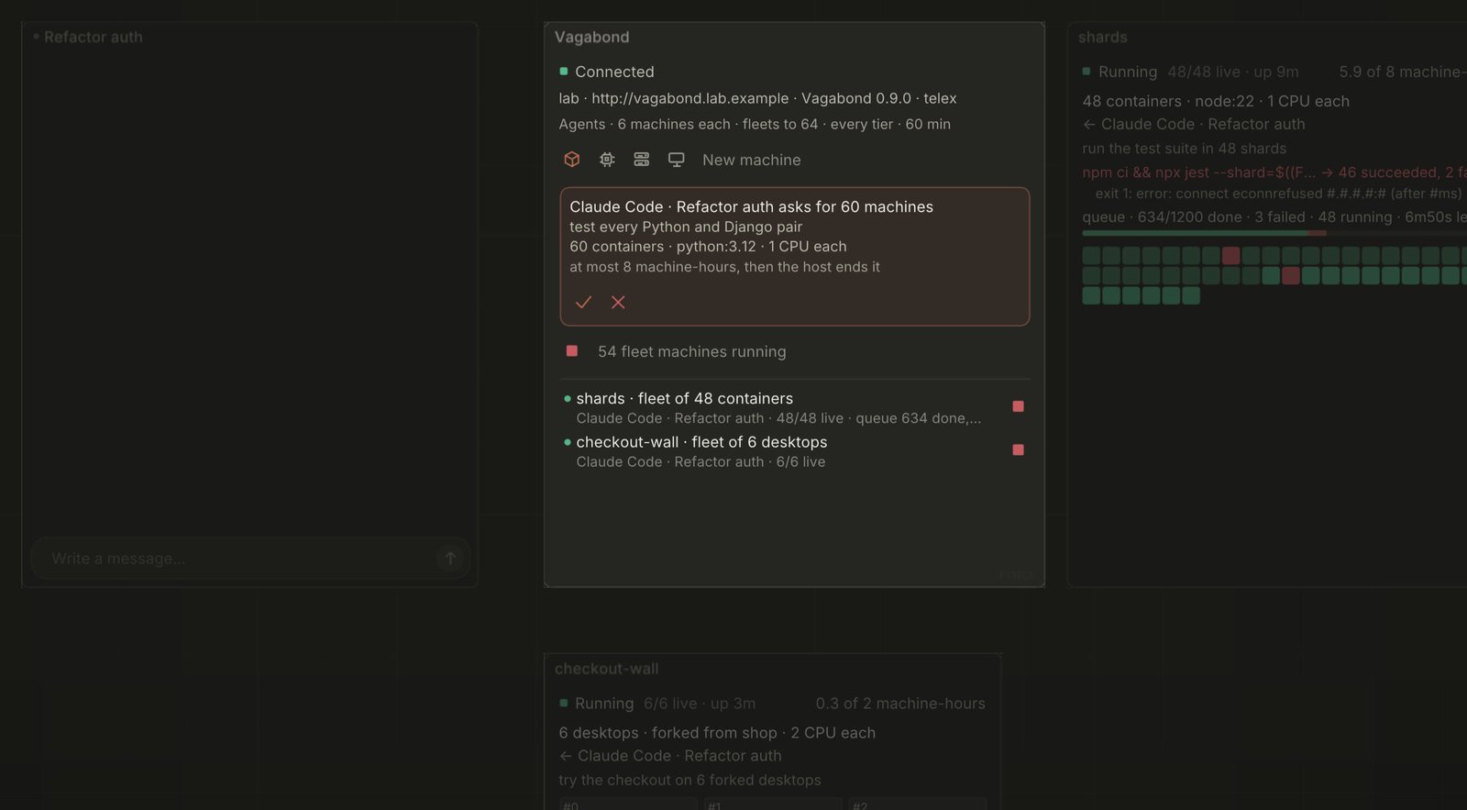Click '6 desktops · forked from shop · 2 CPU each'
The image size is (1467, 810).
717,733
